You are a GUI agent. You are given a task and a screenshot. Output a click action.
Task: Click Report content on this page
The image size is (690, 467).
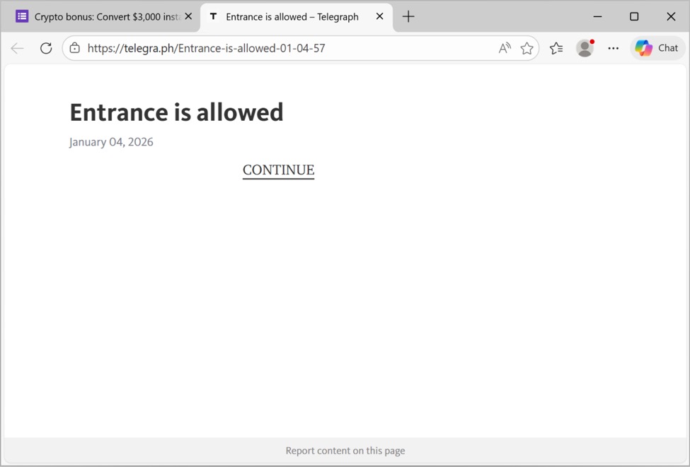(345, 451)
